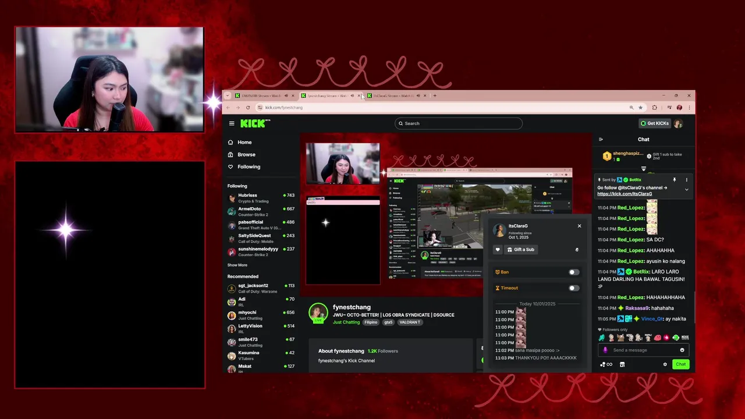Open SaltySideQuest channel in sidebar
The height and width of the screenshot is (419, 745).
(x=261, y=238)
